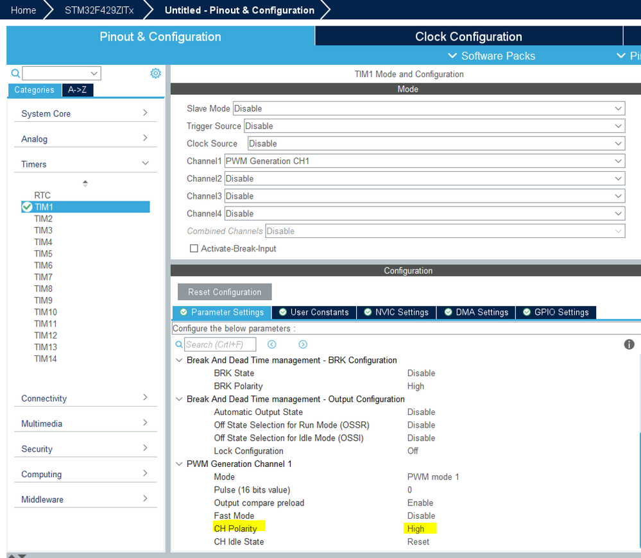641x558 pixels.
Task: Collapse the Output Configuration parameter group
Action: pyautogui.click(x=179, y=399)
